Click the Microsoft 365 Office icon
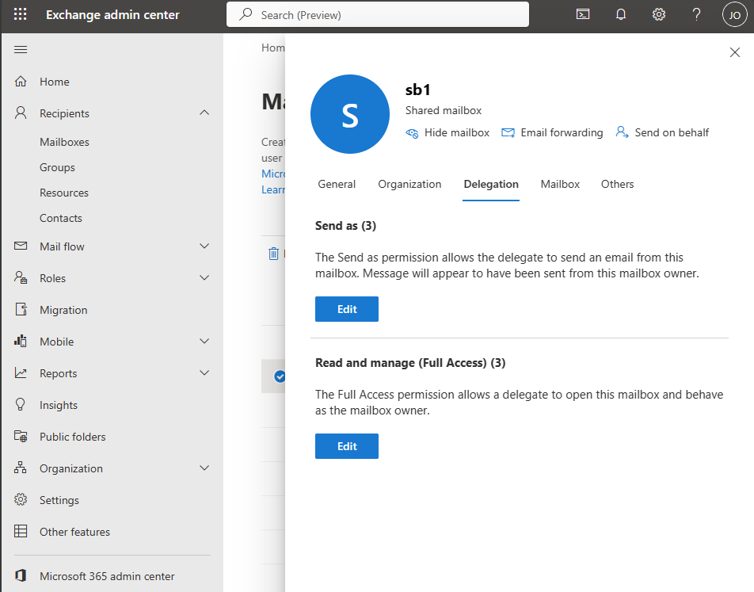754x592 pixels. (x=21, y=575)
